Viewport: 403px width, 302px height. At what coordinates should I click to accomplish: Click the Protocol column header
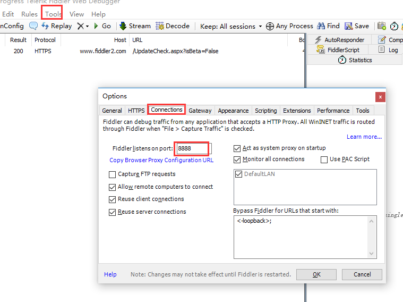[45, 40]
